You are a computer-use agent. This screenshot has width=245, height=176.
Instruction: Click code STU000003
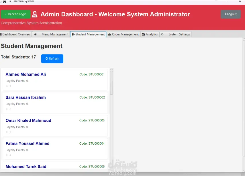(92, 120)
